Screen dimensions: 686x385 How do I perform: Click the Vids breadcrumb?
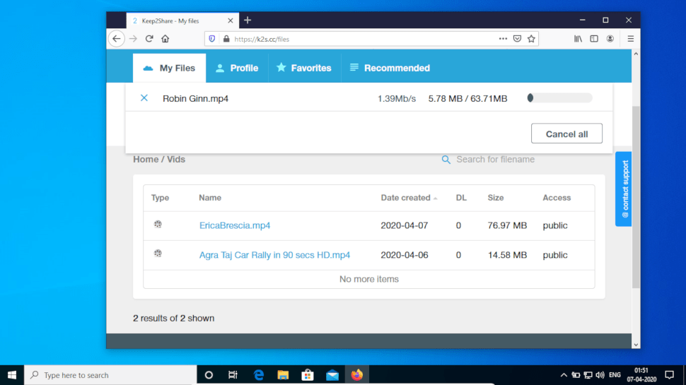click(x=176, y=160)
